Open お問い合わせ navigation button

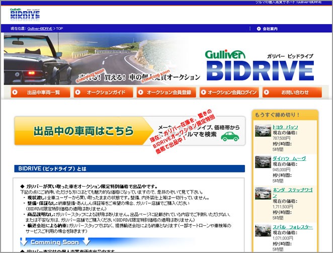click(292, 92)
